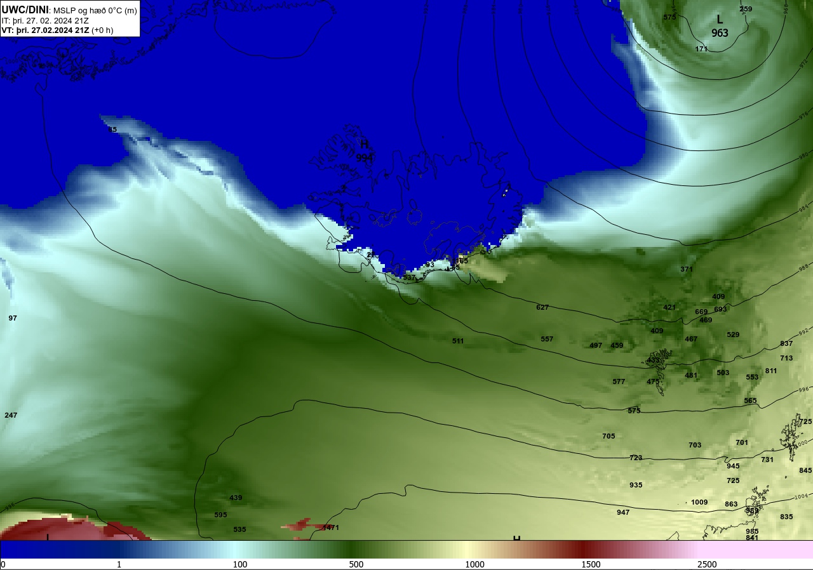
Task: Click the low pressure center value 963
Action: pyautogui.click(x=720, y=33)
